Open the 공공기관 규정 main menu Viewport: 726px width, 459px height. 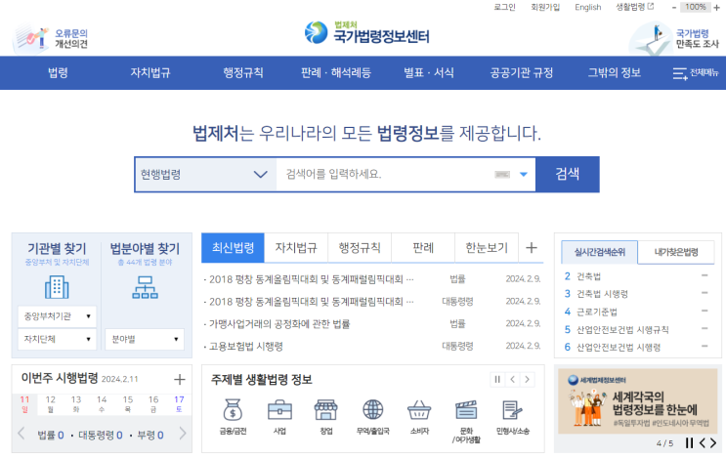[x=522, y=72]
